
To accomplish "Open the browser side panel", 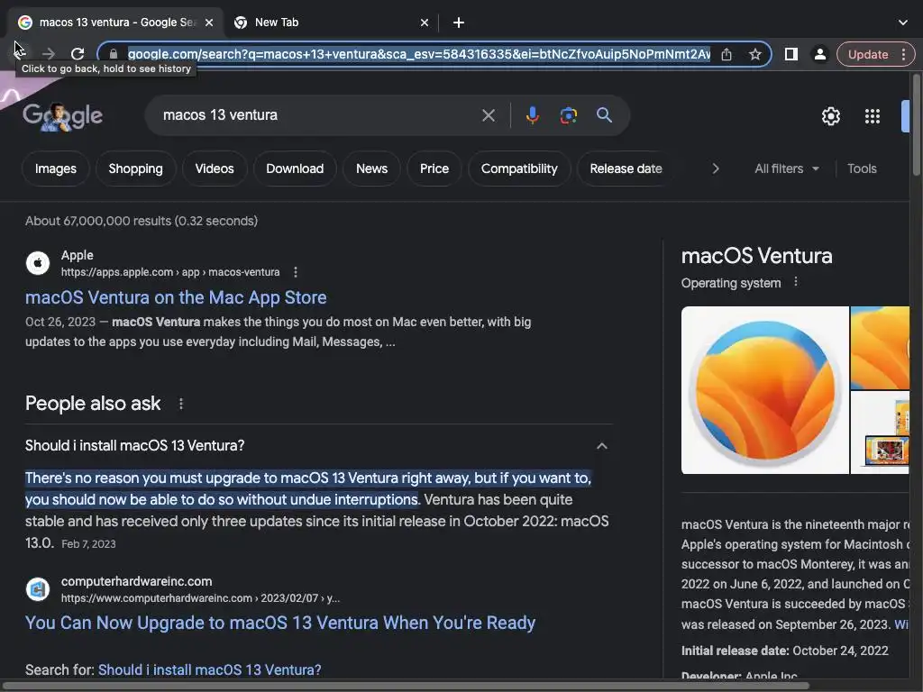I will (791, 54).
